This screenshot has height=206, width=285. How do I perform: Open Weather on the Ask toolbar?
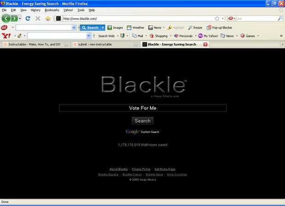coord(136,28)
